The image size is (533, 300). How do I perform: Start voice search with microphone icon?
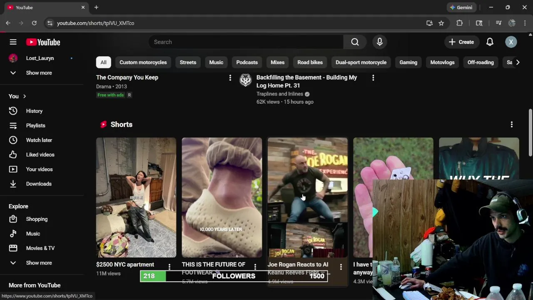pyautogui.click(x=379, y=42)
